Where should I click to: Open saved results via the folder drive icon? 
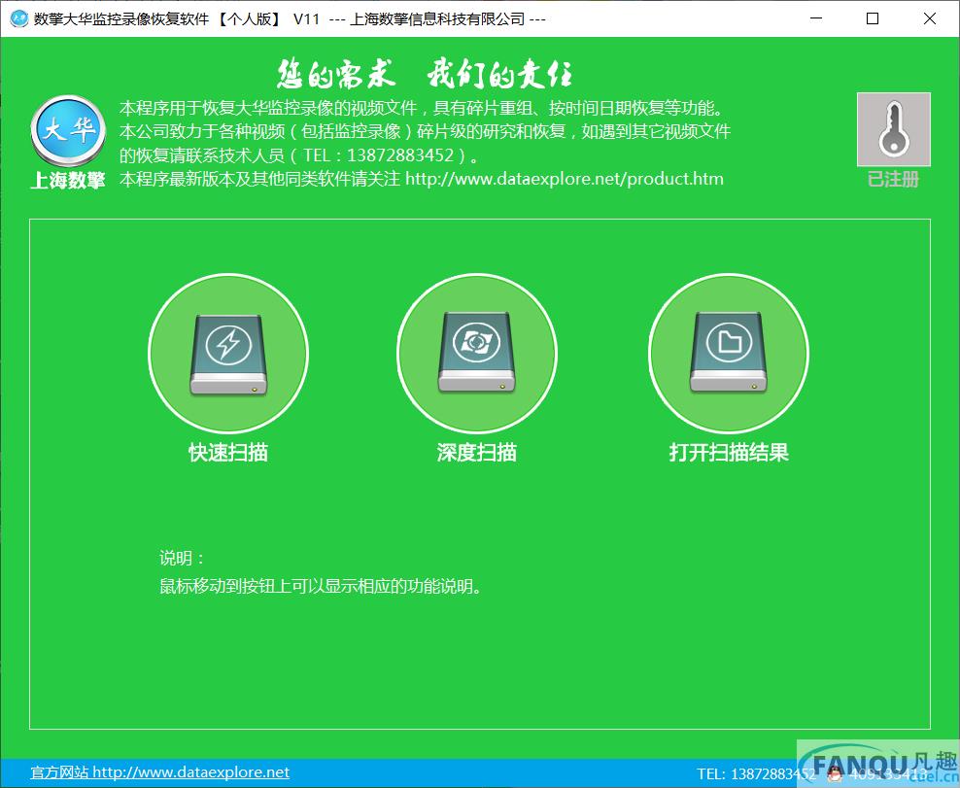click(728, 354)
